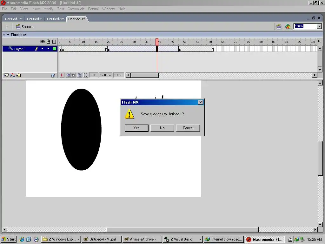Insert a layer folder
Screen dimensions: 325x244
point(18,75)
